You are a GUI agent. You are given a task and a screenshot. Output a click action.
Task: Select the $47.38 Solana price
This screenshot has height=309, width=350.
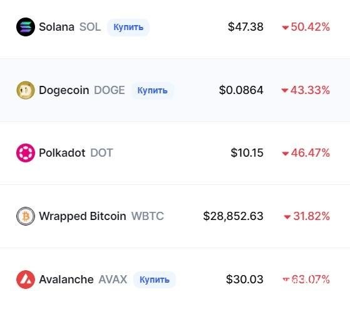245,27
